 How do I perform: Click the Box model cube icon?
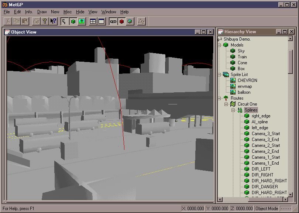coord(233,69)
